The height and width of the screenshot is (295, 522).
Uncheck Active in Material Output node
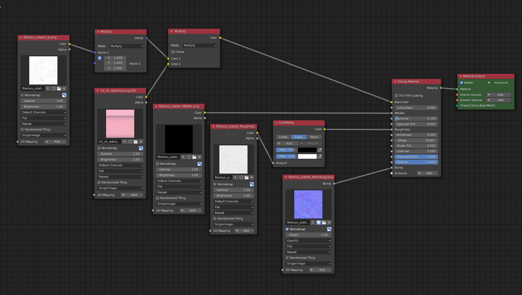point(462,83)
